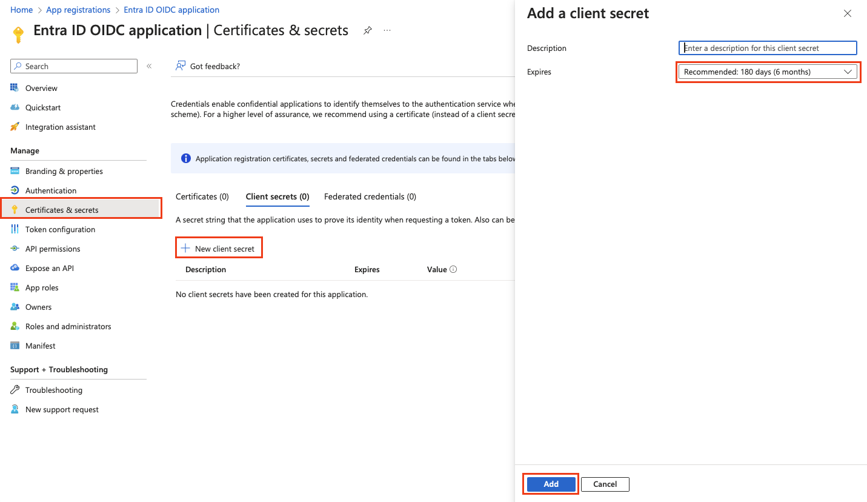Switch to Federated credentials (0) tab
Viewport: 867px width, 502px height.
pyautogui.click(x=370, y=196)
